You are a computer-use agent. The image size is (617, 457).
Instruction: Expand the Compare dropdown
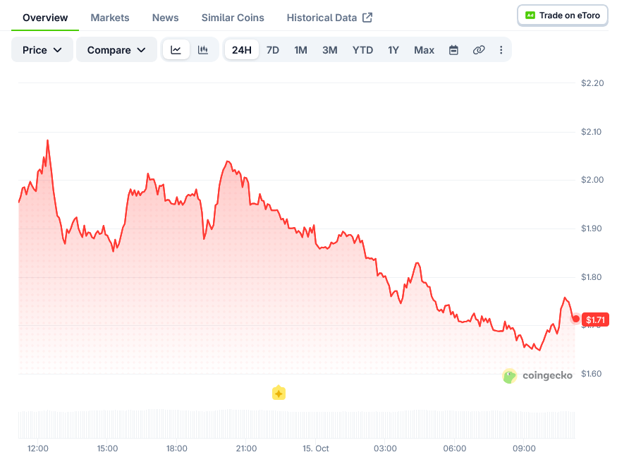coord(116,49)
